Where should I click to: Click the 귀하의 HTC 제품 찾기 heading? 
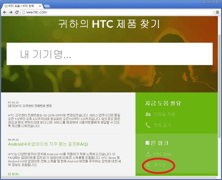click(109, 24)
